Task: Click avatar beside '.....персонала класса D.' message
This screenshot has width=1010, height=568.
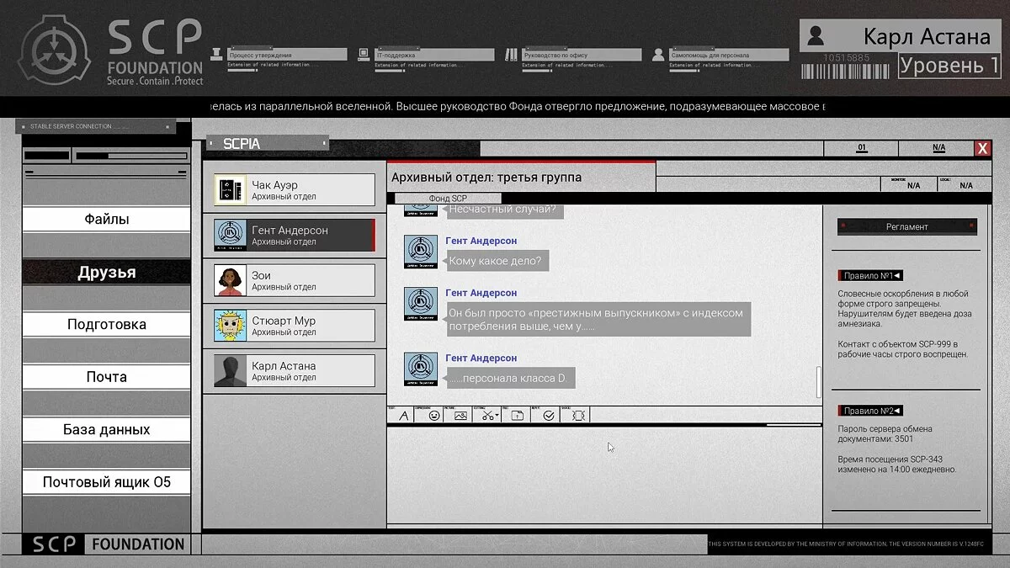Action: tap(421, 369)
